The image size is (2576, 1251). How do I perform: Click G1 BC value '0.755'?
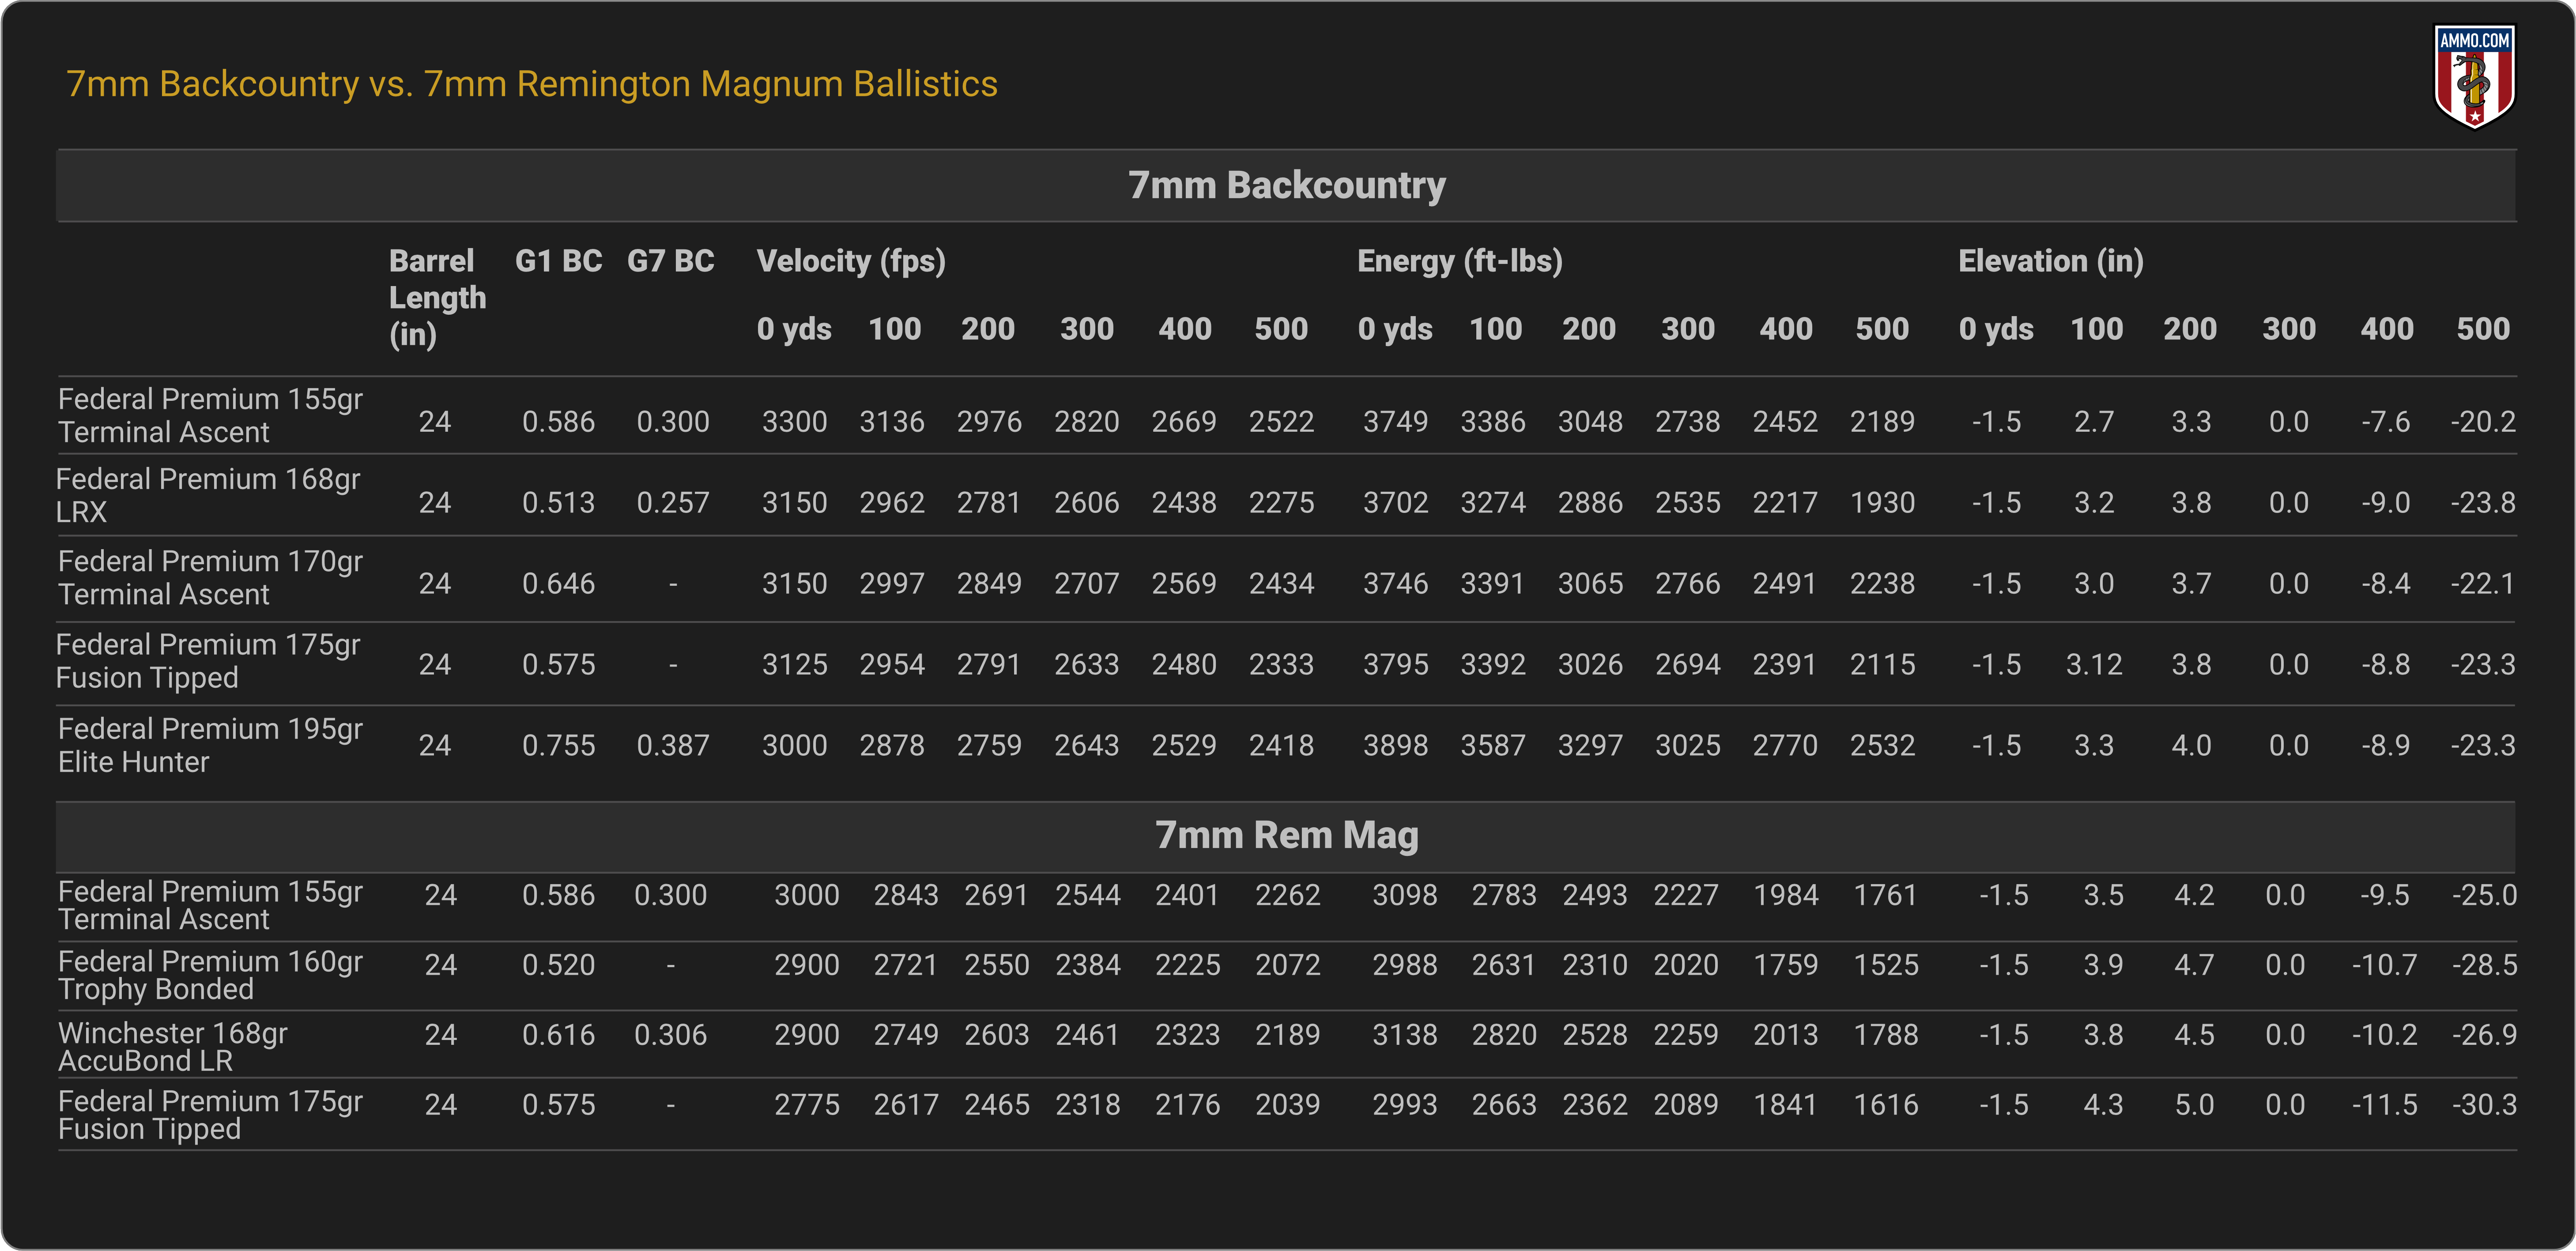tap(558, 746)
